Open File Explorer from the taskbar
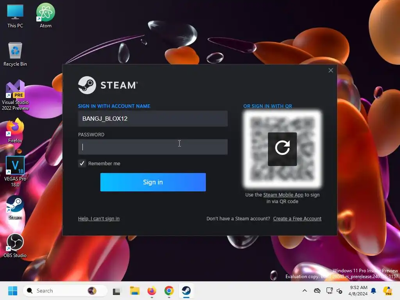The width and height of the screenshot is (400, 300). point(134,291)
